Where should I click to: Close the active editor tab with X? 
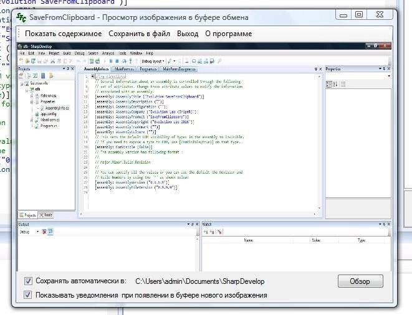pyautogui.click(x=320, y=69)
